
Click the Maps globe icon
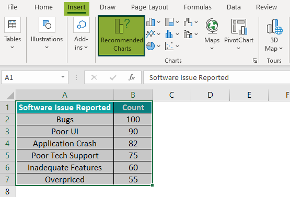212,26
